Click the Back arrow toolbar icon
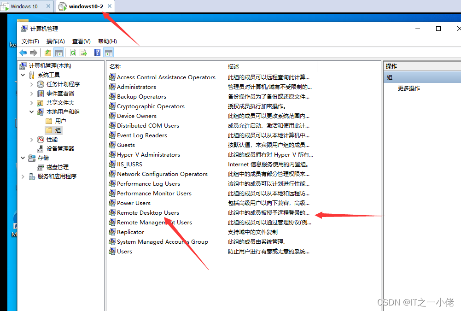Image resolution: width=461 pixels, height=311 pixels. point(23,53)
